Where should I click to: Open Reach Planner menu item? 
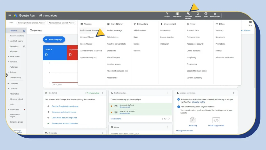tap(86, 44)
